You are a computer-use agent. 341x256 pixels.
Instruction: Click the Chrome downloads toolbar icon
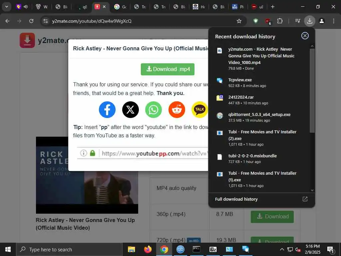(309, 21)
